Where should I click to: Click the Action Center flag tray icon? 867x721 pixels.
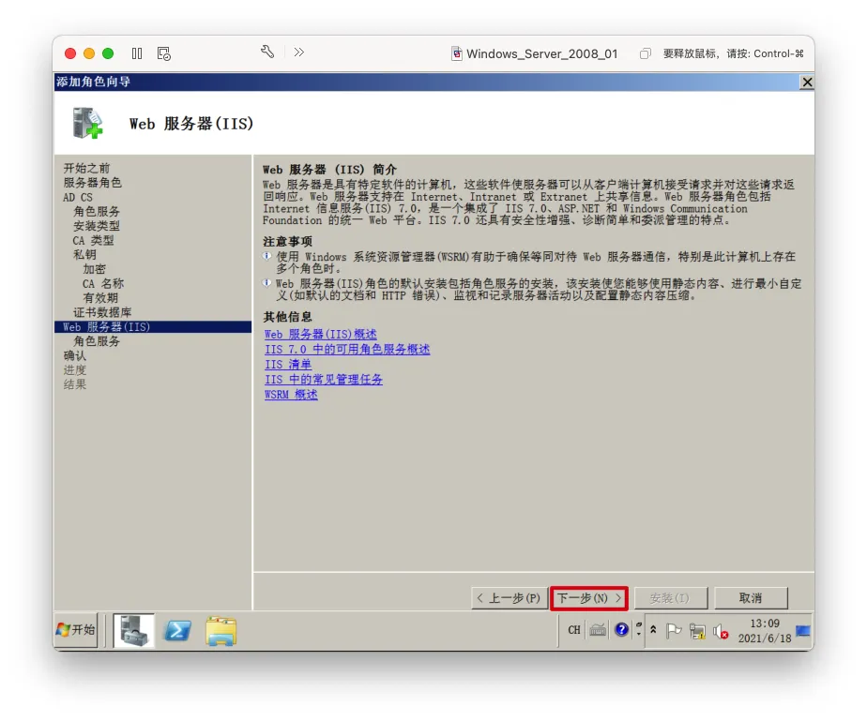pos(674,630)
